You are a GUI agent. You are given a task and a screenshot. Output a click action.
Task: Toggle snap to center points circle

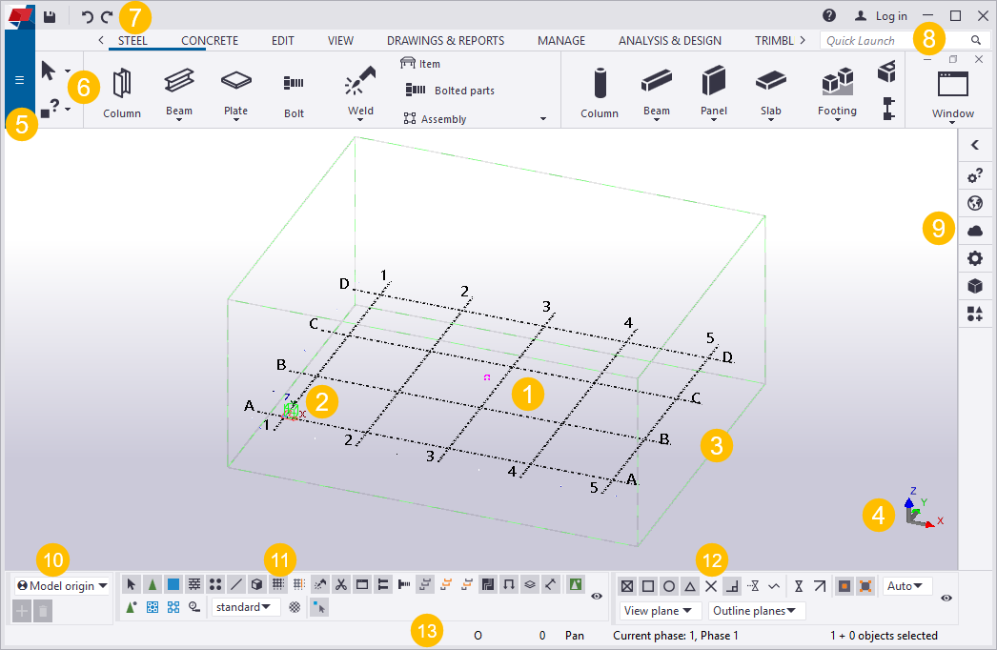tap(669, 586)
